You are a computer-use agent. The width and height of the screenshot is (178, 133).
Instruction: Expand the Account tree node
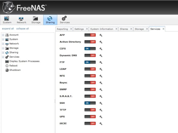pyautogui.click(x=3, y=35)
